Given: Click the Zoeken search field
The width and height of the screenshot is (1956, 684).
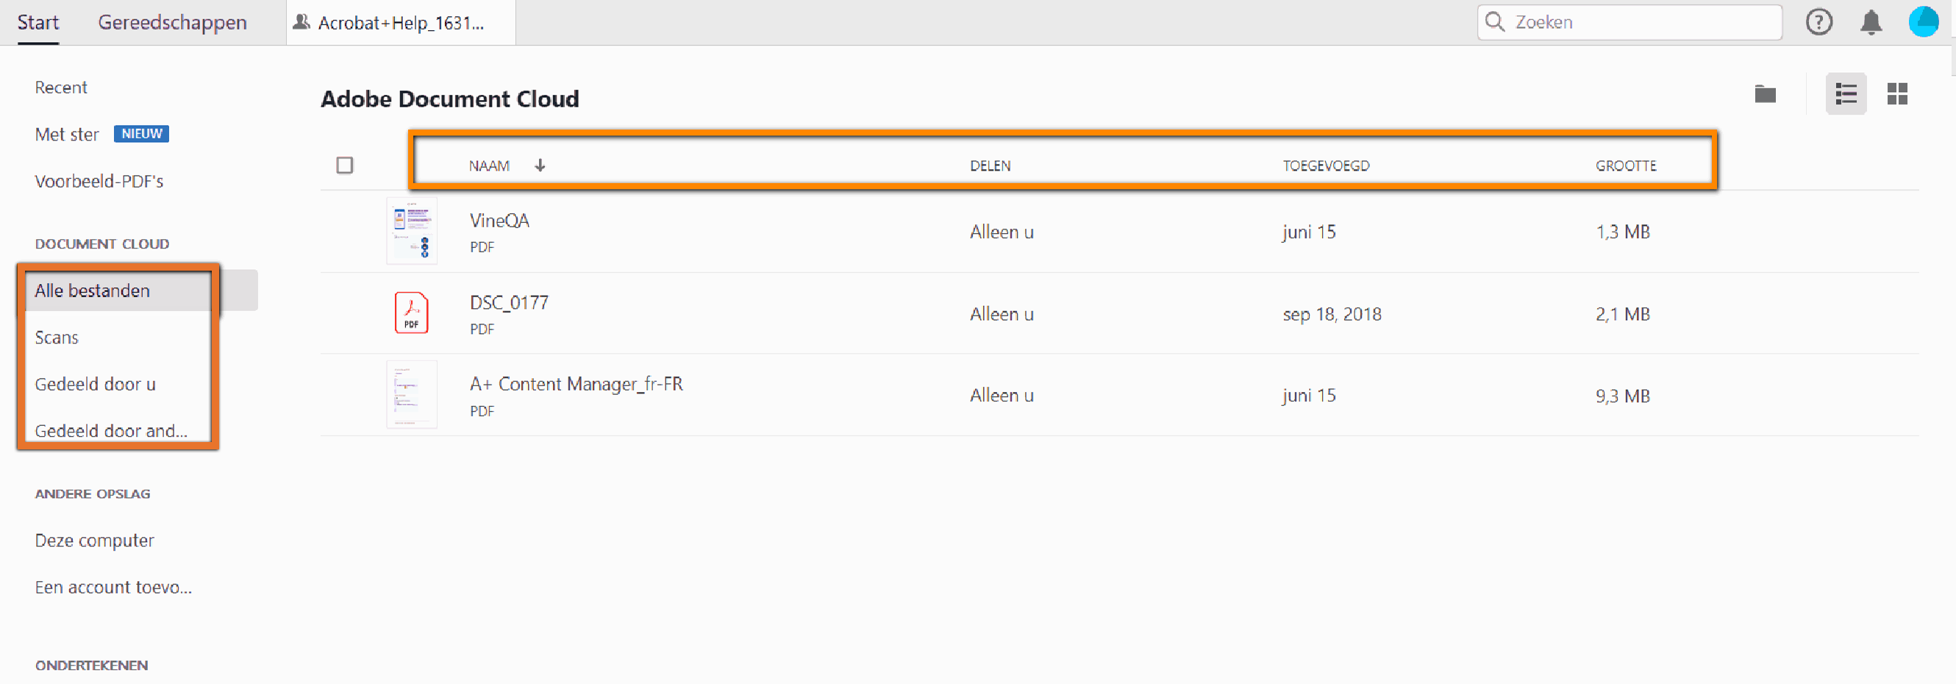Looking at the screenshot, I should click(1640, 22).
